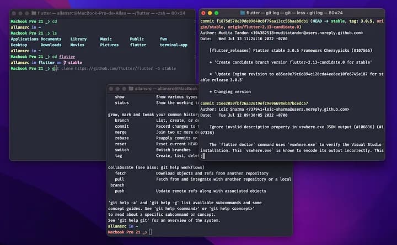This screenshot has height=245, width=397.
Task: Click Public in ls output
Action: pyautogui.click(x=137, y=39)
